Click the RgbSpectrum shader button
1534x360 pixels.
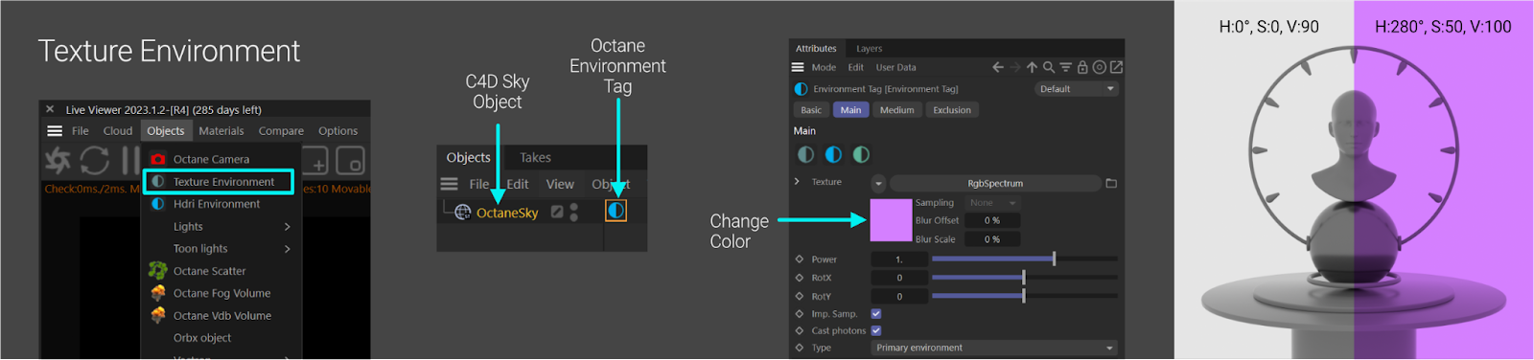[x=995, y=183]
